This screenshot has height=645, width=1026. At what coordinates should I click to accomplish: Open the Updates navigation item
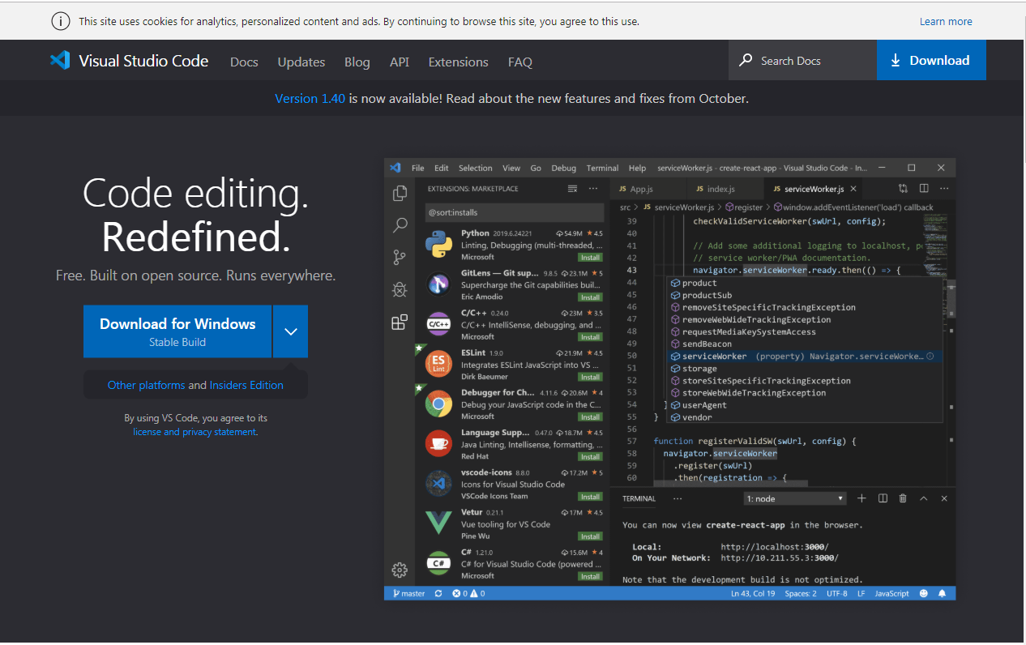pyautogui.click(x=301, y=62)
